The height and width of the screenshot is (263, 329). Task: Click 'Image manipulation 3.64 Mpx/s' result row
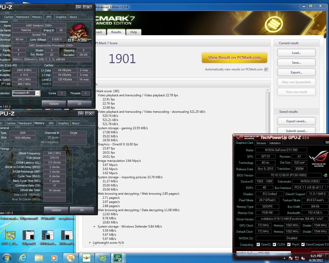click(119, 161)
